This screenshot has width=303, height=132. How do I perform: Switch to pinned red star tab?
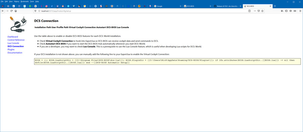(145, 6)
